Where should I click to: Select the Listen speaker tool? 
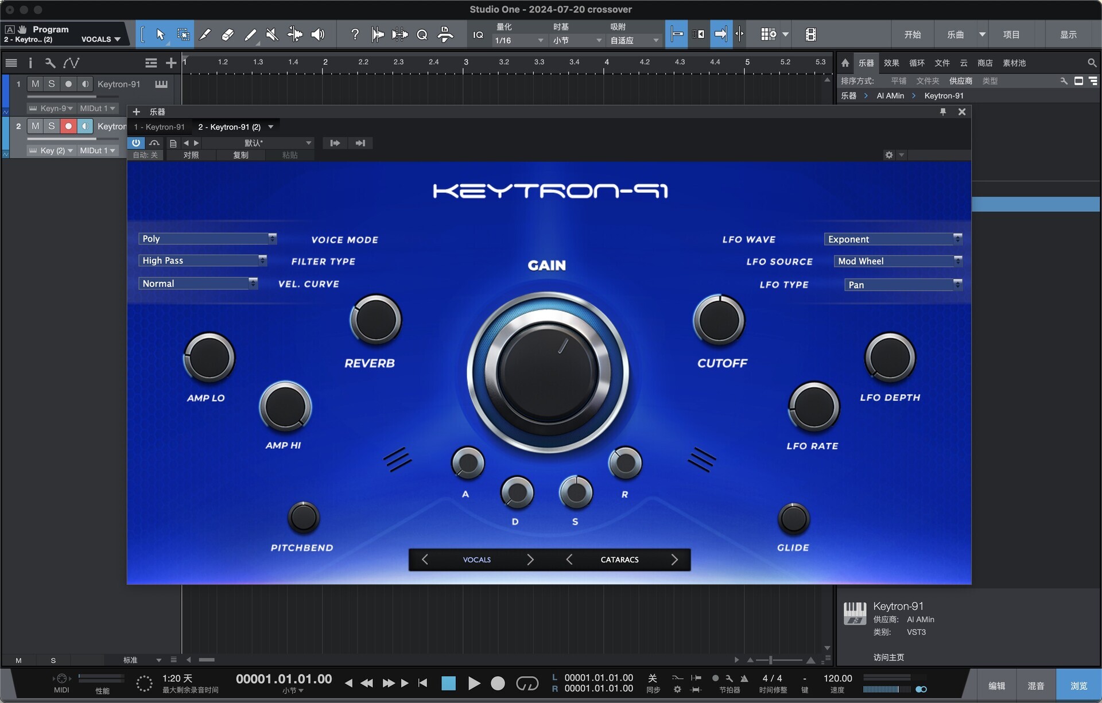coord(317,34)
